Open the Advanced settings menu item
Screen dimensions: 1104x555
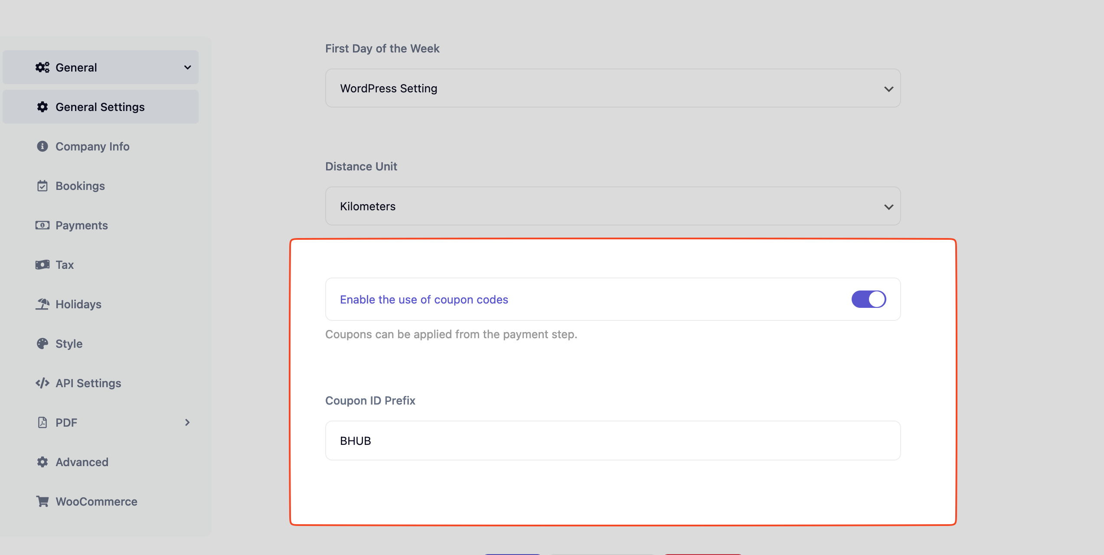coord(82,462)
